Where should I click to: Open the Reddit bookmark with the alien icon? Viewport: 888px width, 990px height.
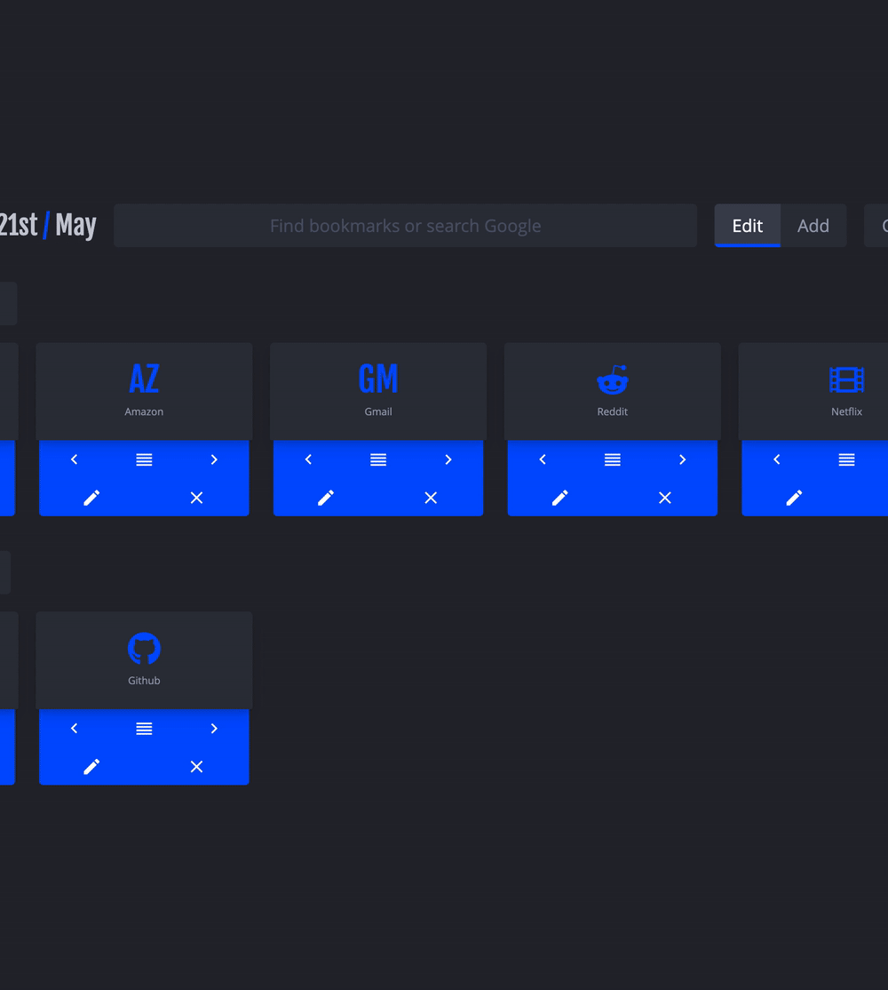point(613,391)
